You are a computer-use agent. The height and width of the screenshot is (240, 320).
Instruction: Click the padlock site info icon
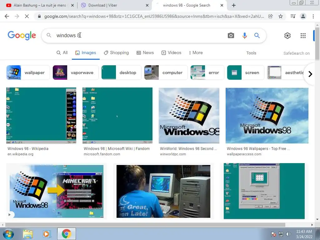[39, 16]
